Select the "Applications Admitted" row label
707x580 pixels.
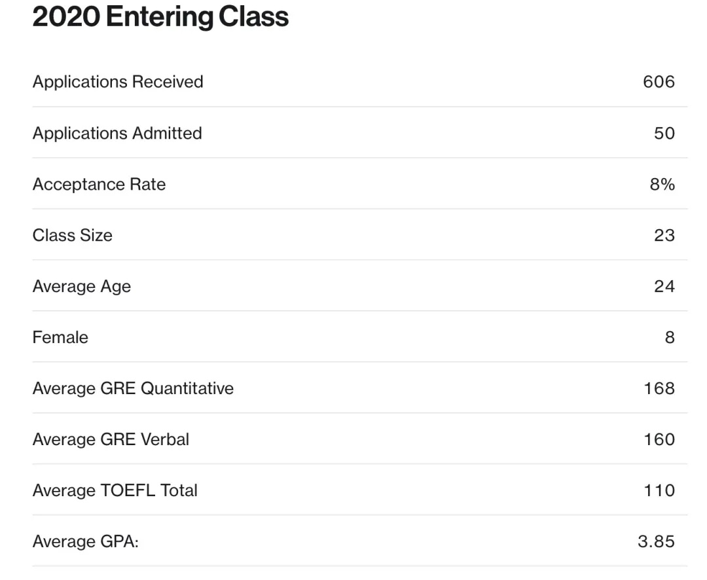[x=117, y=133]
